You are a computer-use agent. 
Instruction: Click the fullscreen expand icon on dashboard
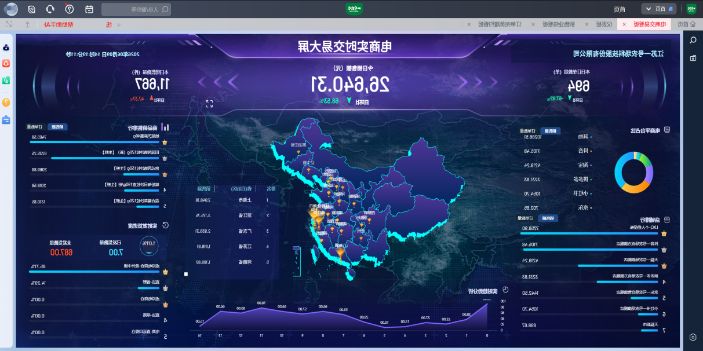[209, 104]
